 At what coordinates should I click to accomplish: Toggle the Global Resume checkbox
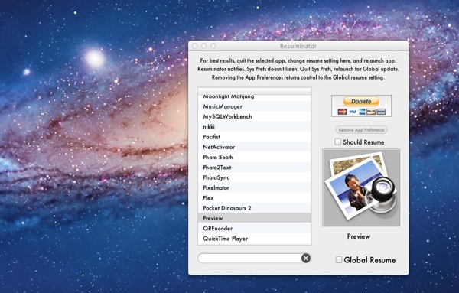(x=339, y=259)
